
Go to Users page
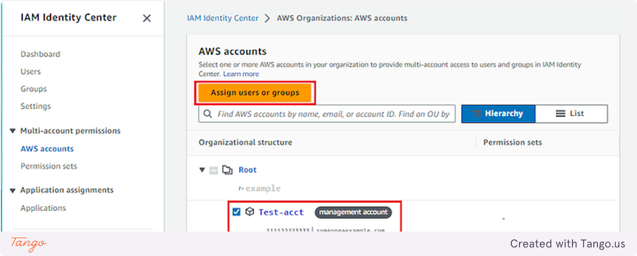click(31, 72)
